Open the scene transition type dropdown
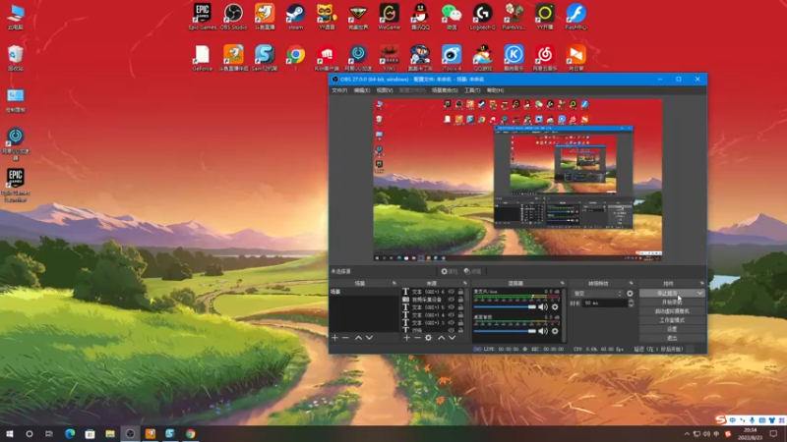Screen dimensions: 787x442 pyautogui.click(x=597, y=293)
